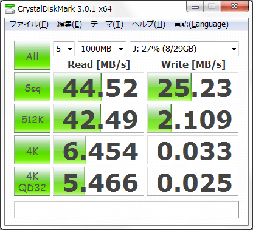Screen dimensions: 253x230
Task: Open the ヘルプ(H) menu
Action: click(x=148, y=24)
